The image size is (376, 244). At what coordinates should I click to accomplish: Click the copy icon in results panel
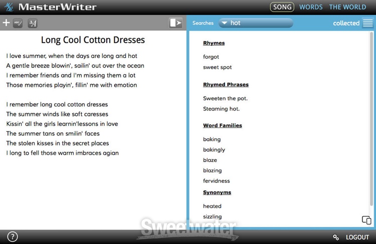point(366,220)
